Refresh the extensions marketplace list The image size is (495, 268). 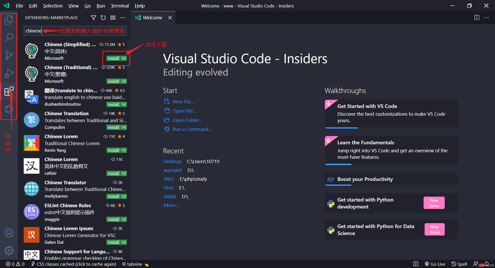103,18
